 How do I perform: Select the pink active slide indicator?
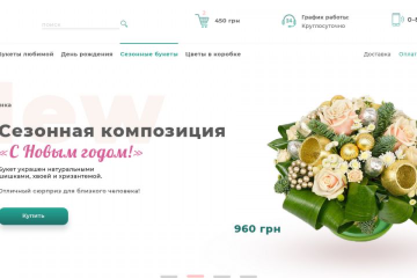pyautogui.click(x=195, y=277)
